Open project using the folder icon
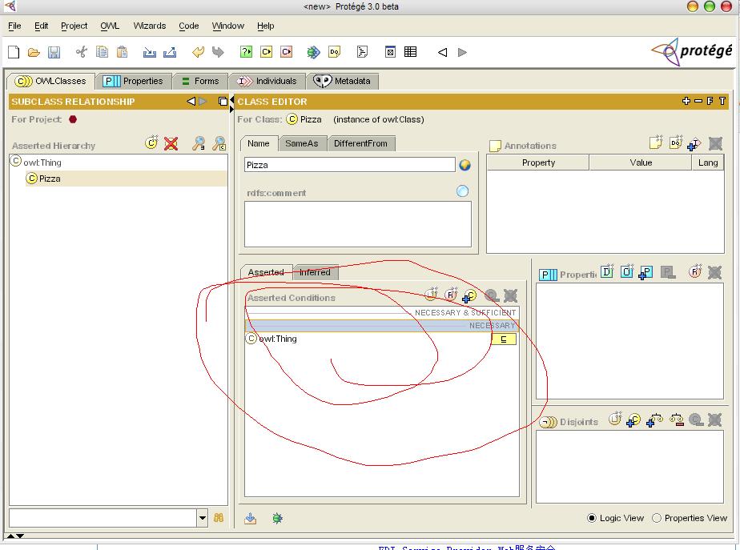The height and width of the screenshot is (550, 740). pyautogui.click(x=34, y=52)
